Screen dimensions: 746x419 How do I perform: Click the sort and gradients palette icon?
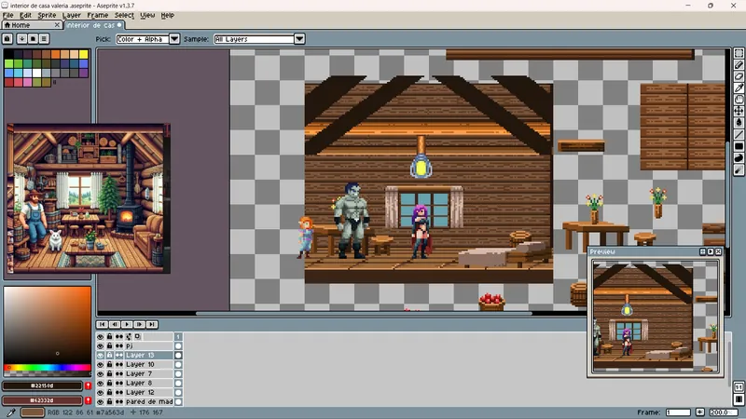[x=21, y=38]
